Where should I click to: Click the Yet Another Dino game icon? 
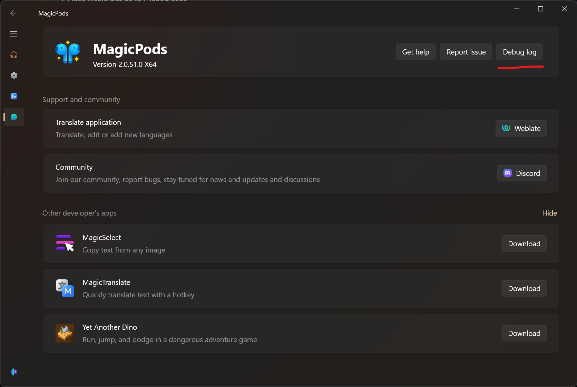[x=65, y=333]
